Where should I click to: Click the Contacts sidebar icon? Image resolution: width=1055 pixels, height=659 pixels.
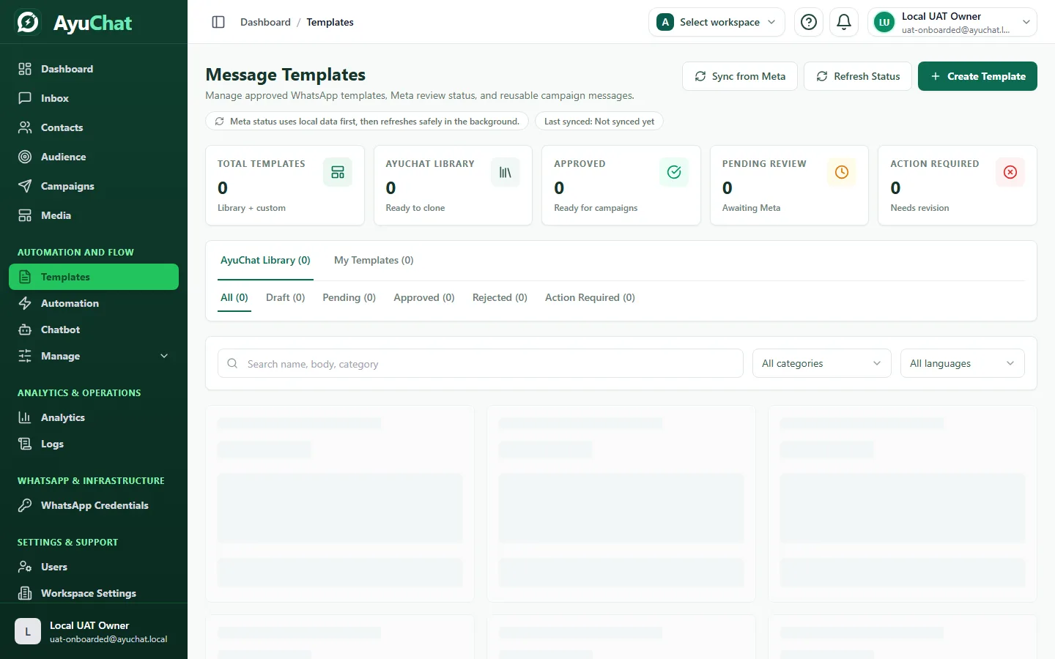tap(25, 127)
